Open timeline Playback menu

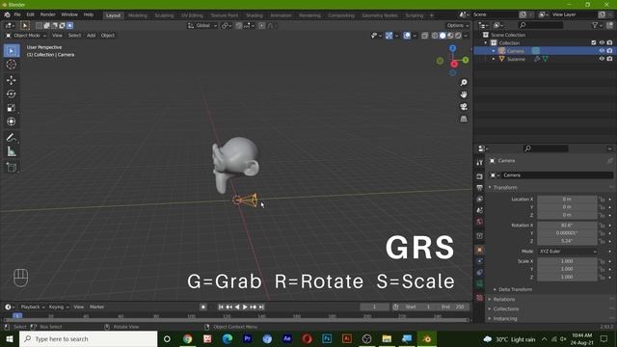32,307
